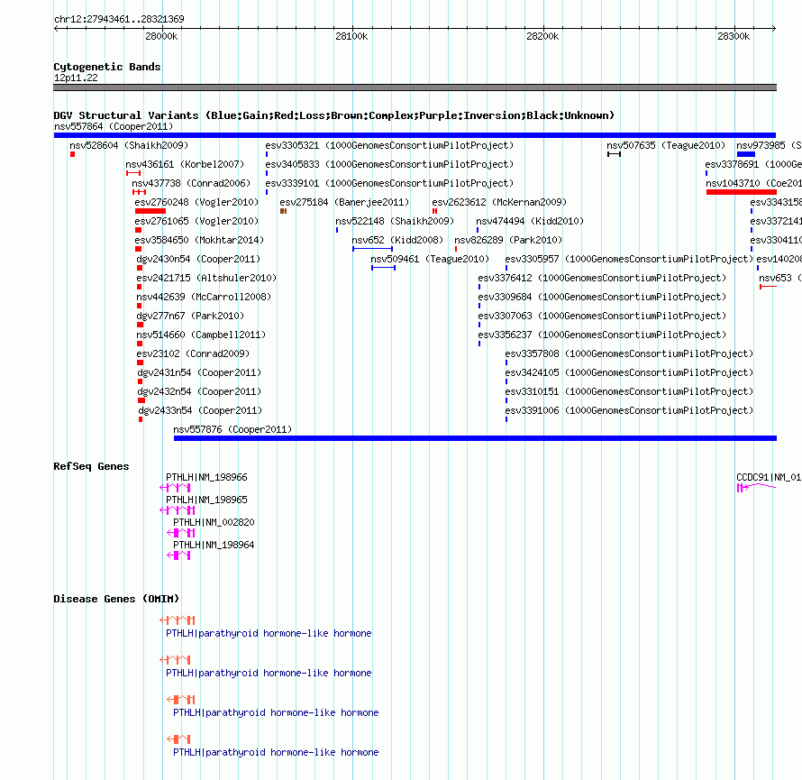Open esv3424105 1000Genomes variant label
Screen dimensions: 802x780
[629, 372]
